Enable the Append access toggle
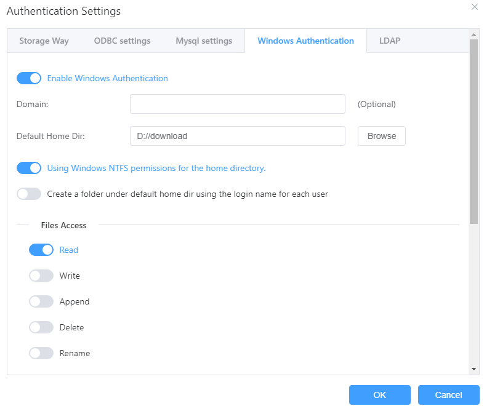The height and width of the screenshot is (406, 484). (x=41, y=301)
